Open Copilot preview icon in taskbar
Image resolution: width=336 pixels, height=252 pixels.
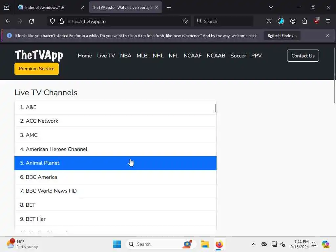[325, 244]
